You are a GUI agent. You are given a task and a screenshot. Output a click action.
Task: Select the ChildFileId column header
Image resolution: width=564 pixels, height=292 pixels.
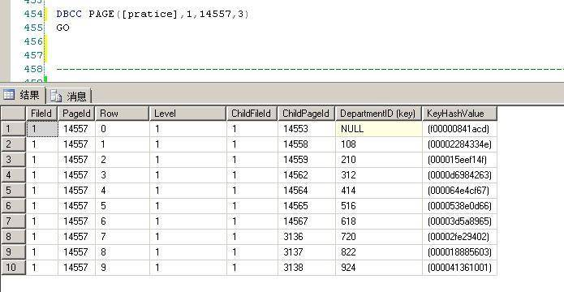tap(252, 114)
